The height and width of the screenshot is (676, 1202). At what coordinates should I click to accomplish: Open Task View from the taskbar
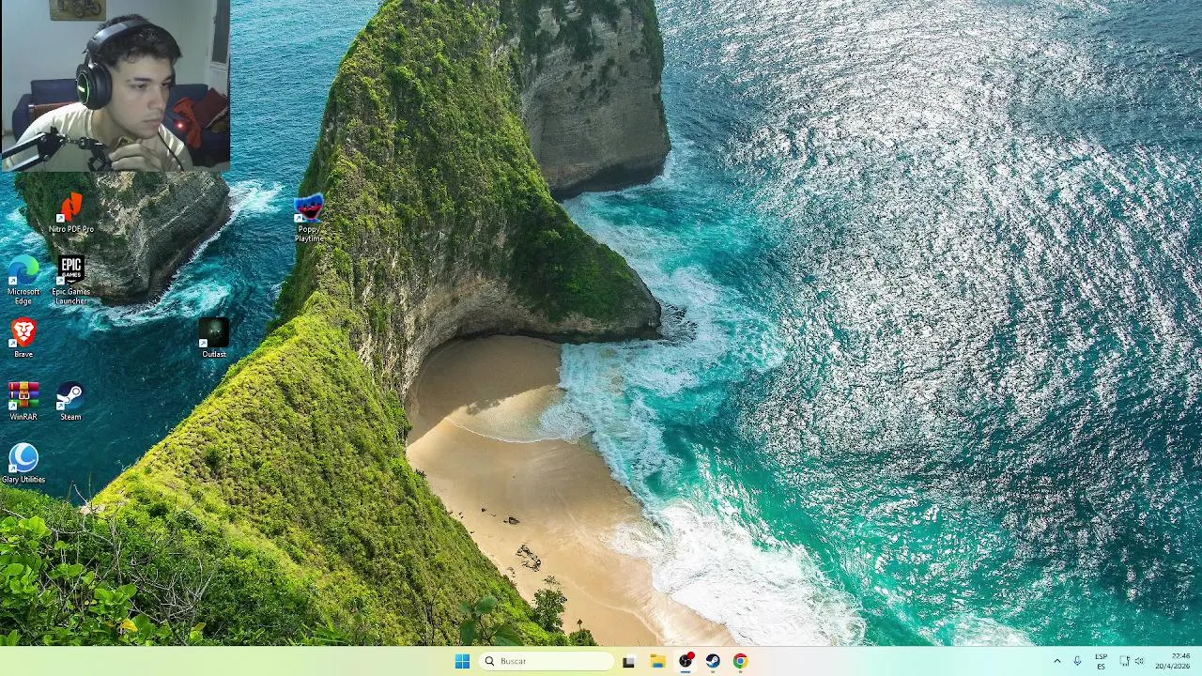click(629, 661)
